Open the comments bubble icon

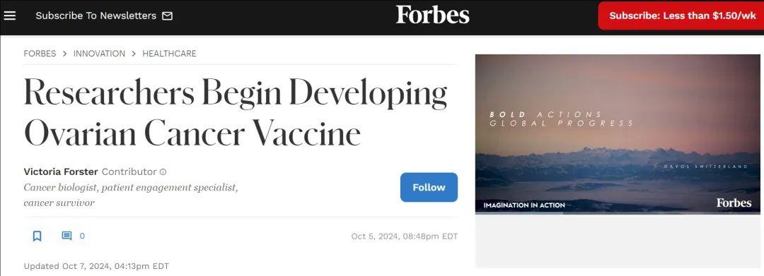66,236
